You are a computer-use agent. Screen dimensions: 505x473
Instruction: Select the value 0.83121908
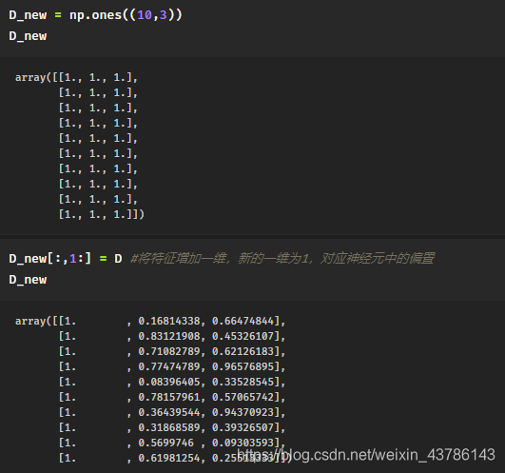pyautogui.click(x=169, y=336)
